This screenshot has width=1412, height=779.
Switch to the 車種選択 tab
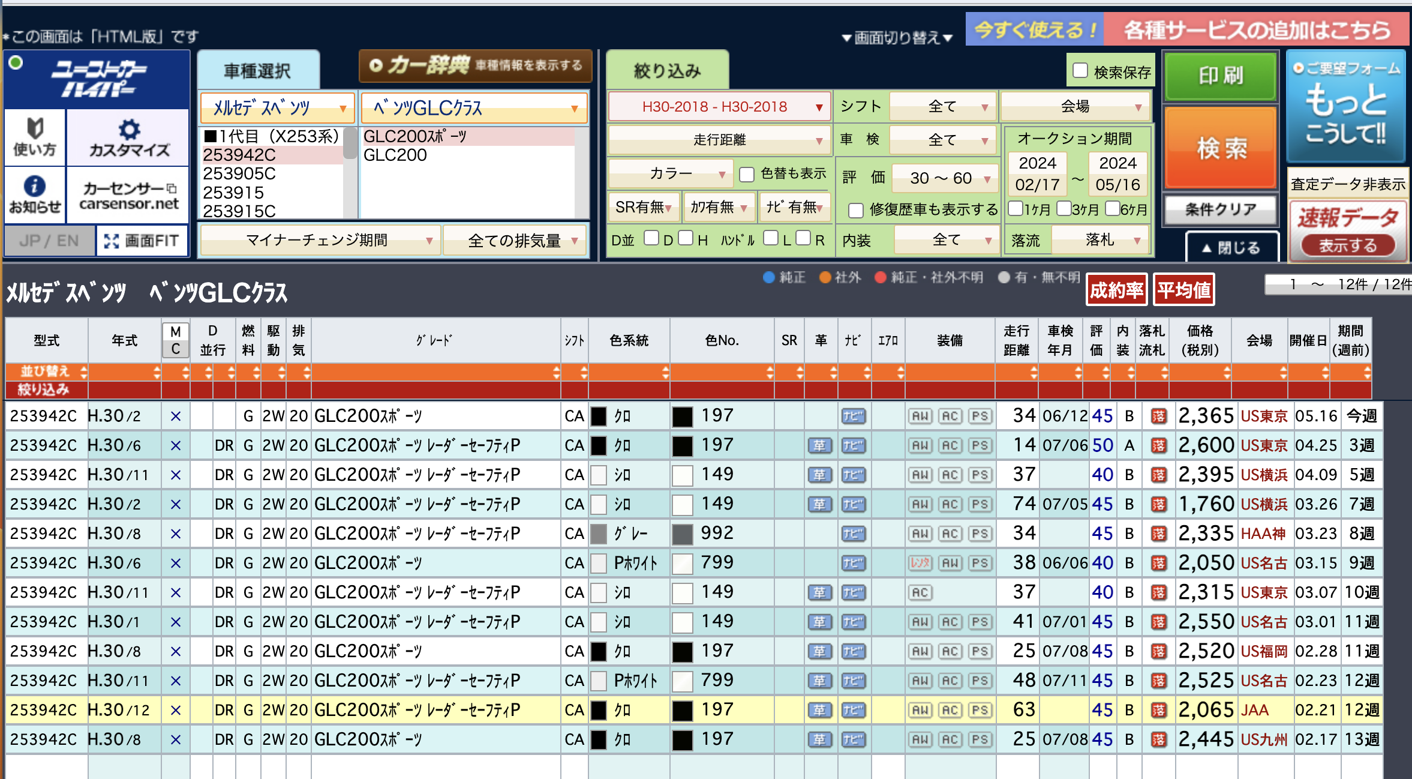coord(258,71)
